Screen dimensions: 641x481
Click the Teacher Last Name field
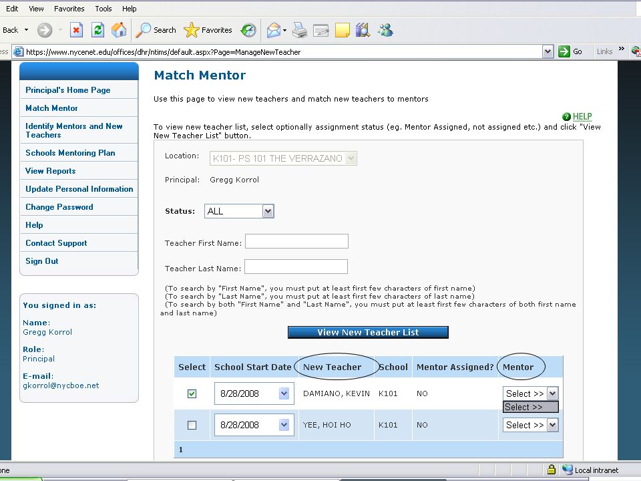tap(296, 267)
